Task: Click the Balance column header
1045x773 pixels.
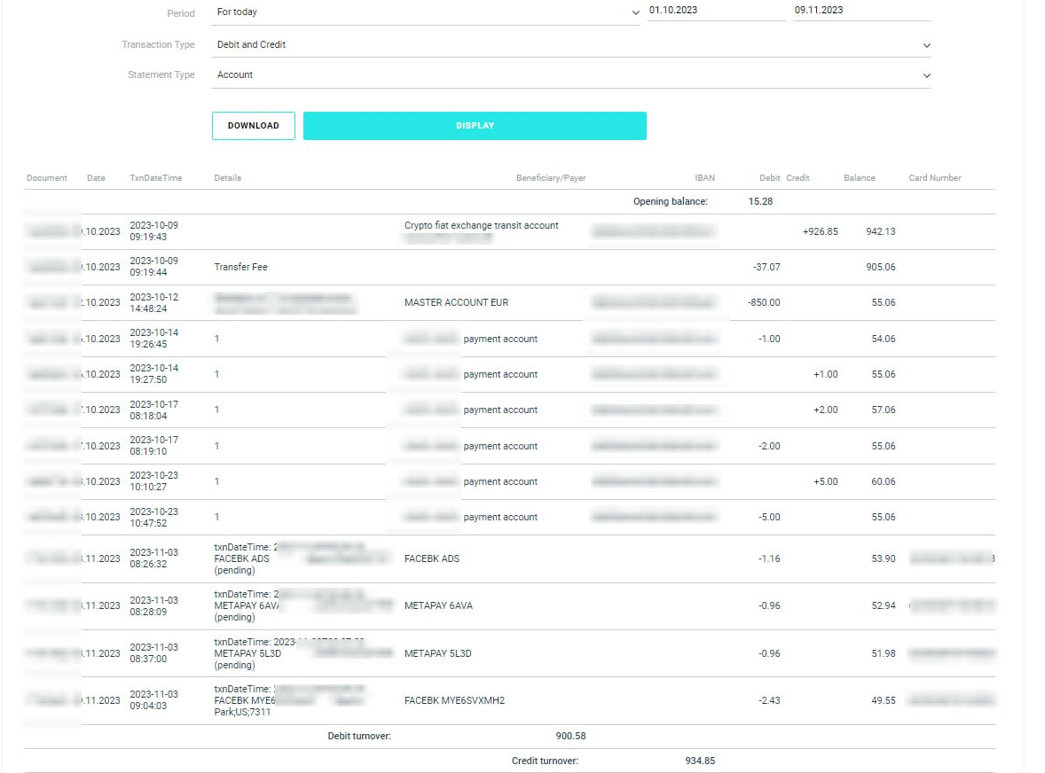Action: click(860, 178)
